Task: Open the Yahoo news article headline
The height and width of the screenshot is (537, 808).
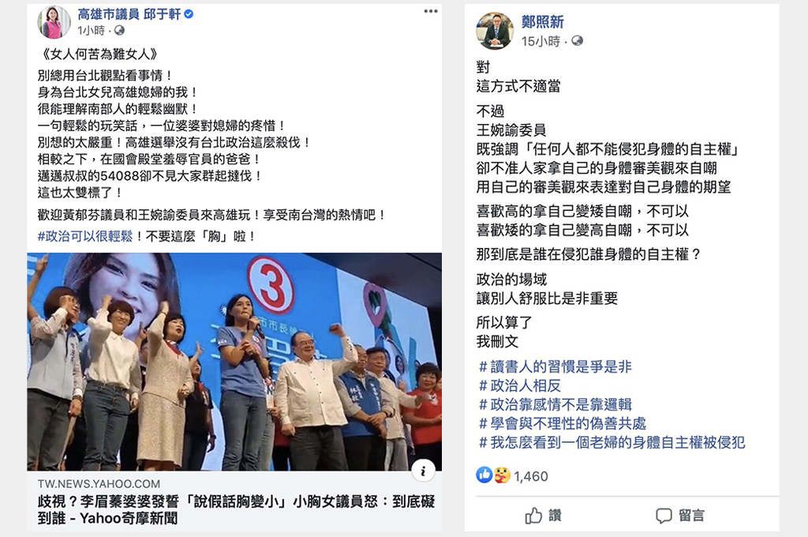Action: pyautogui.click(x=236, y=509)
